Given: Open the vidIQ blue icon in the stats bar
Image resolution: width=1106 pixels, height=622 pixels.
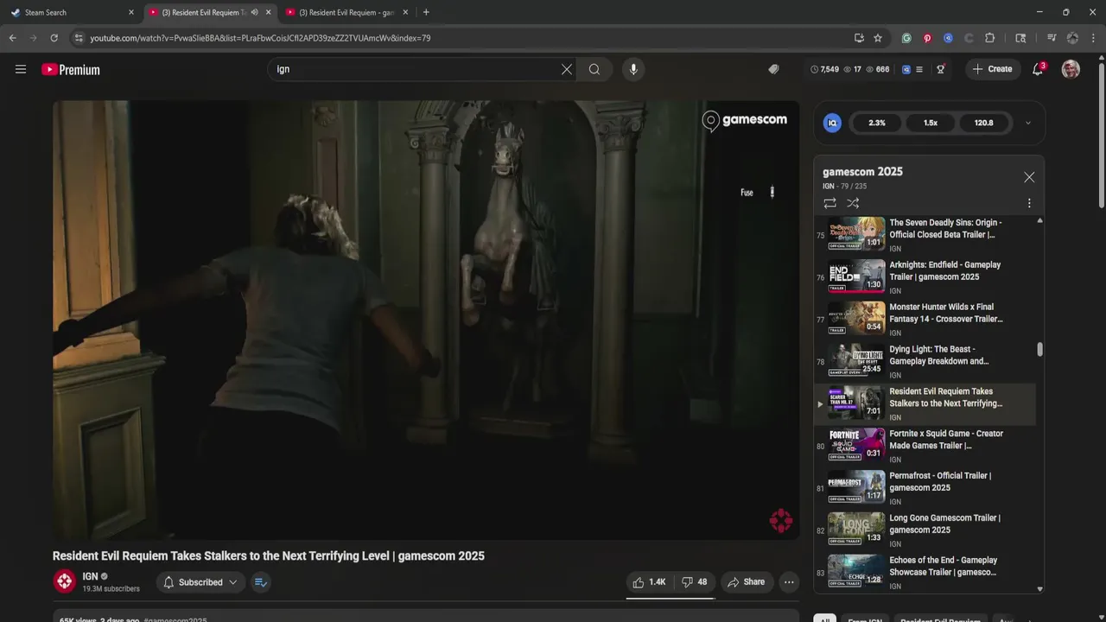Looking at the screenshot, I should tap(906, 69).
